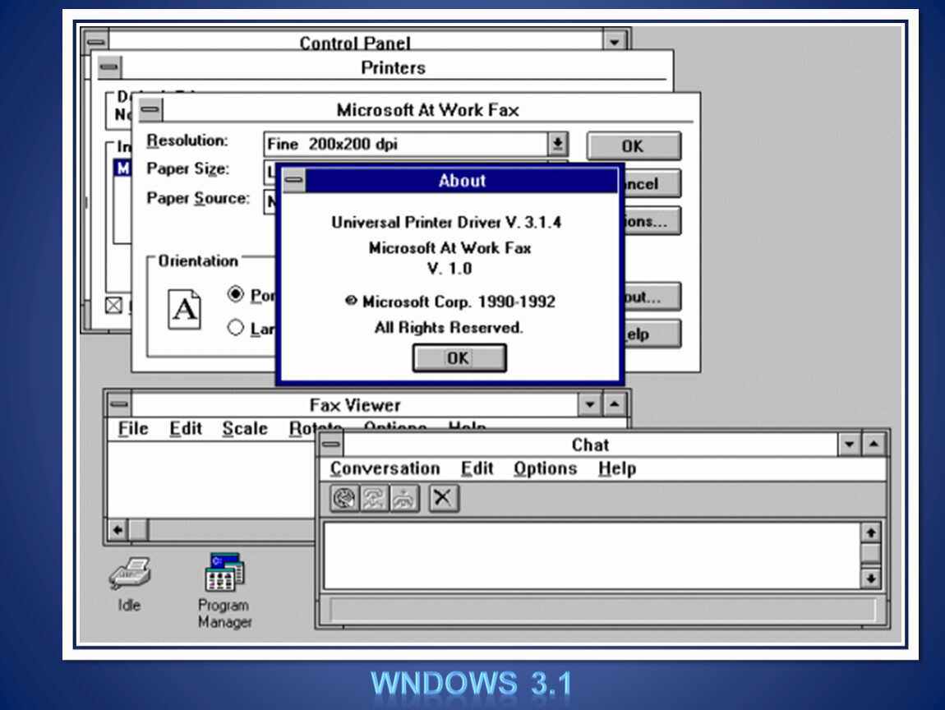The height and width of the screenshot is (710, 945).
Task: Open the Help menu in Chat
Action: click(617, 468)
